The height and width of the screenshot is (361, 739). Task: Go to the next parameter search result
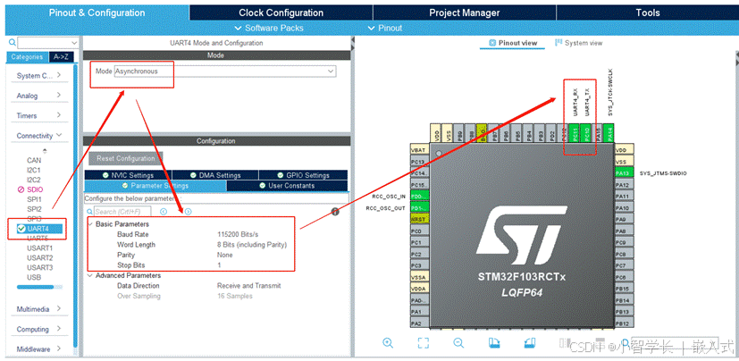pos(188,212)
